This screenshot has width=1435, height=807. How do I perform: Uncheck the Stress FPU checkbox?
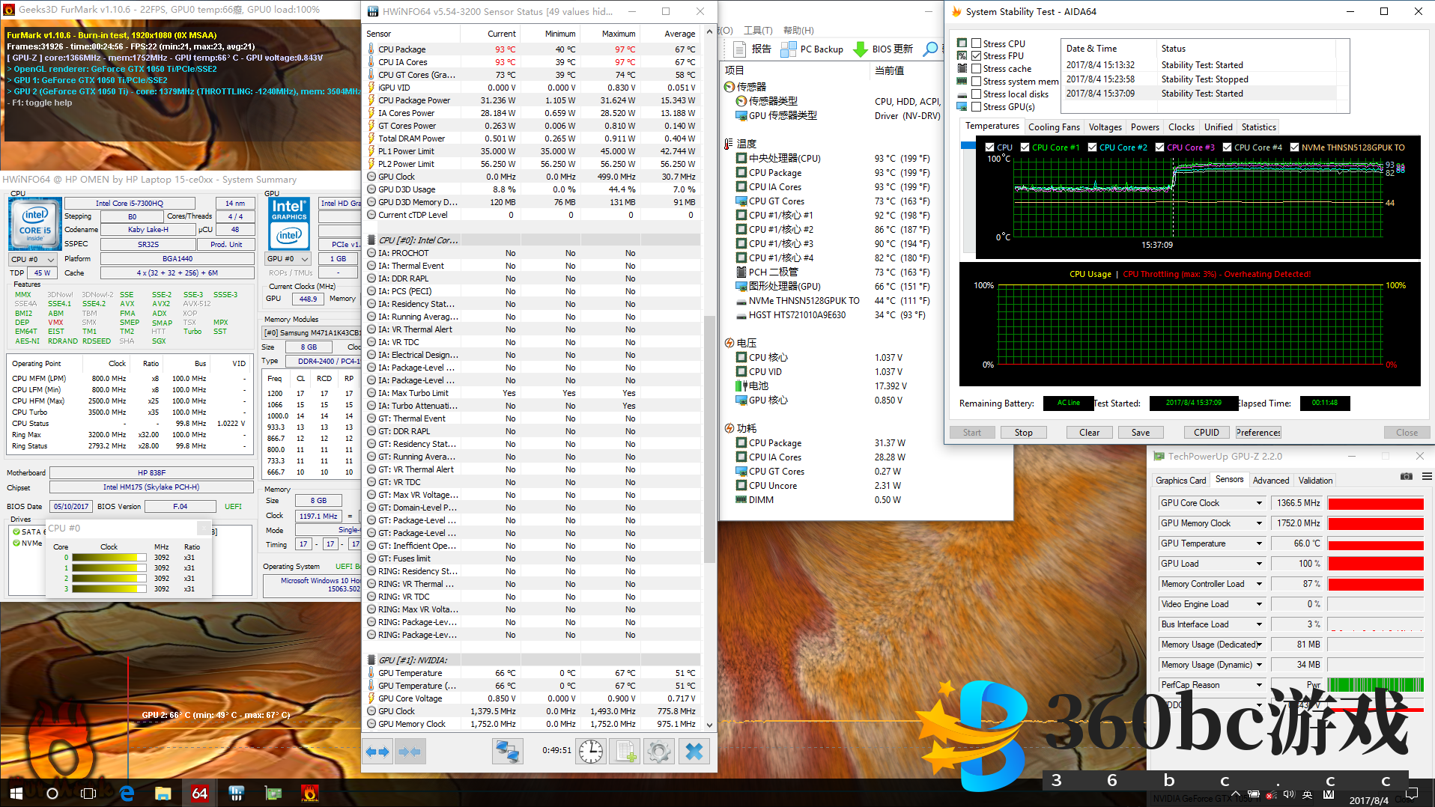point(977,56)
